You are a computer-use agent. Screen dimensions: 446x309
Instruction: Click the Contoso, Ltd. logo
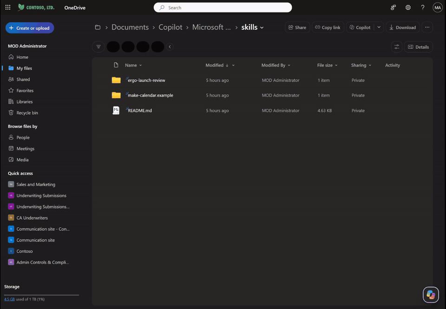point(36,7)
